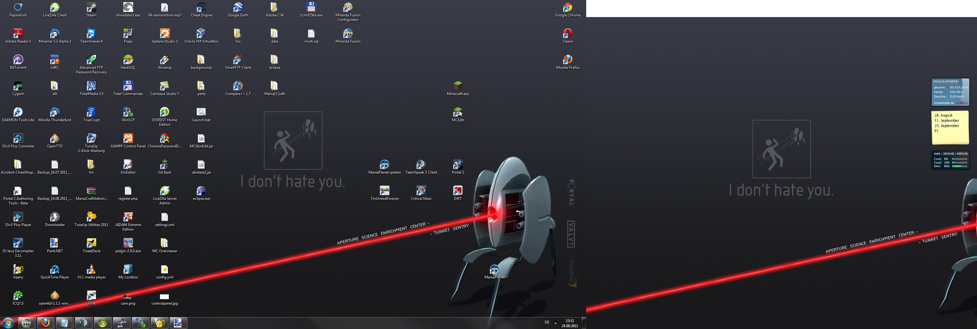Open the clock showing 15:11

[570, 323]
